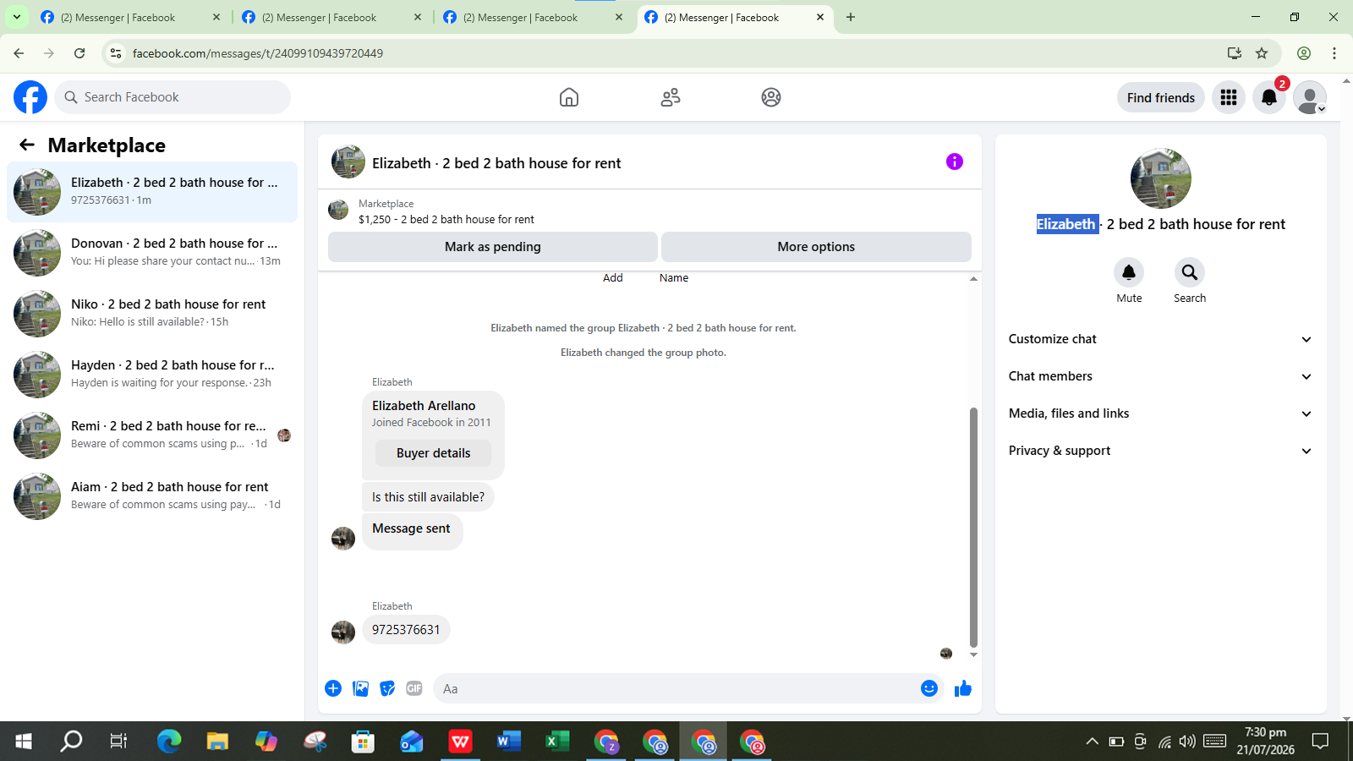Image resolution: width=1353 pixels, height=761 pixels.
Task: Open the account profile avatar menu
Action: (1310, 97)
